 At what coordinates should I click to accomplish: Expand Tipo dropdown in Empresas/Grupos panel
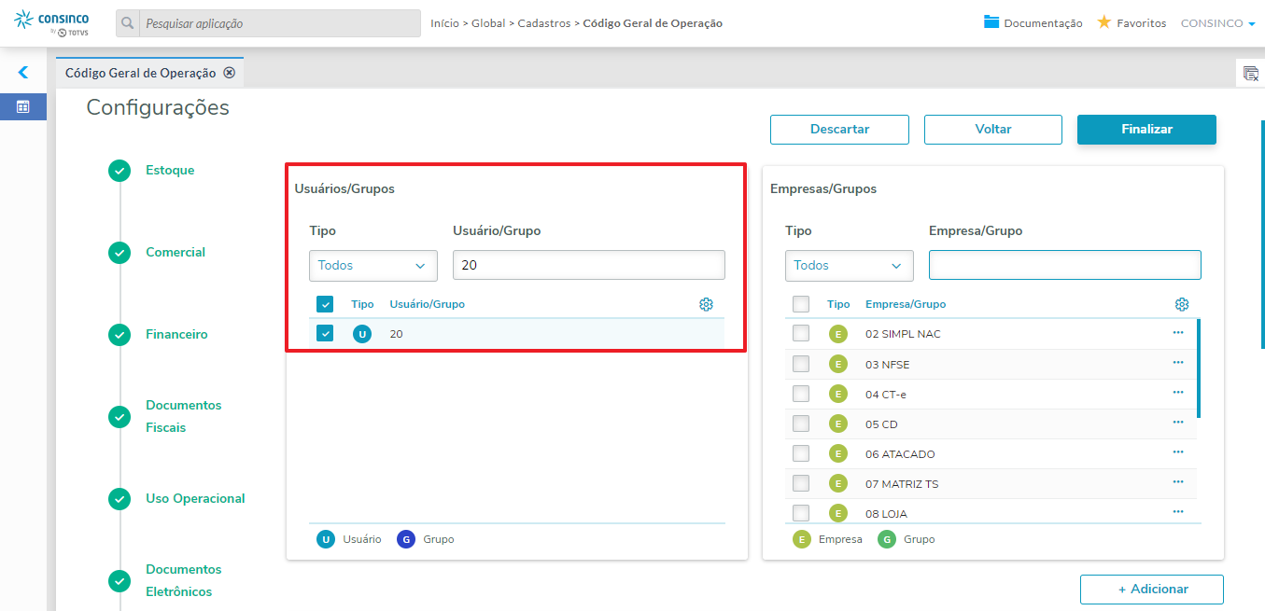[x=850, y=266]
